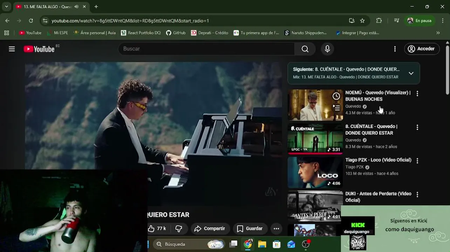Open Deprati – Crédito bookmark
The width and height of the screenshot is (450, 252).
coord(210,33)
